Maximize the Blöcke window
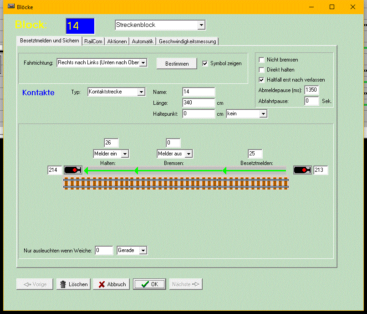Viewport: 367px width, 314px height. (332, 7)
